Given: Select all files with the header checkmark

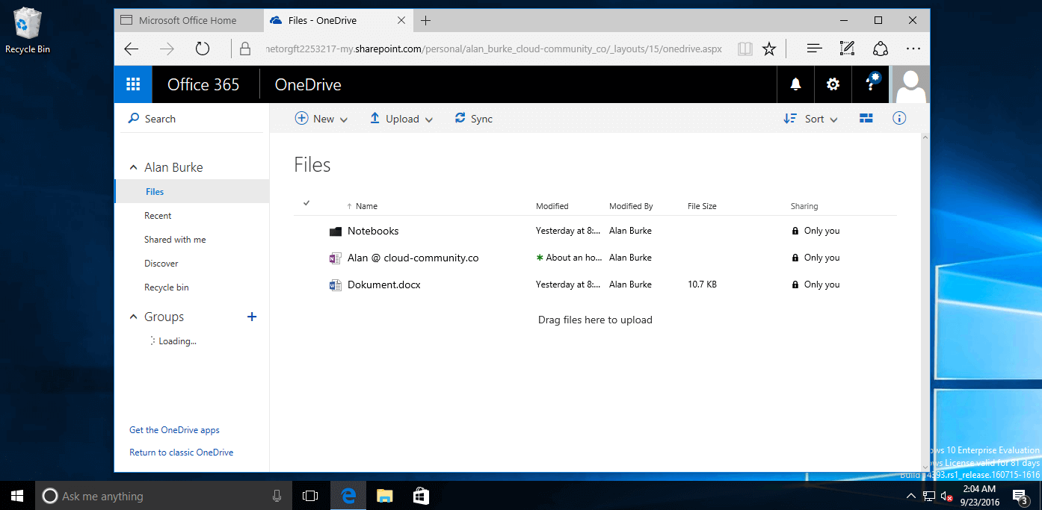Looking at the screenshot, I should 306,202.
